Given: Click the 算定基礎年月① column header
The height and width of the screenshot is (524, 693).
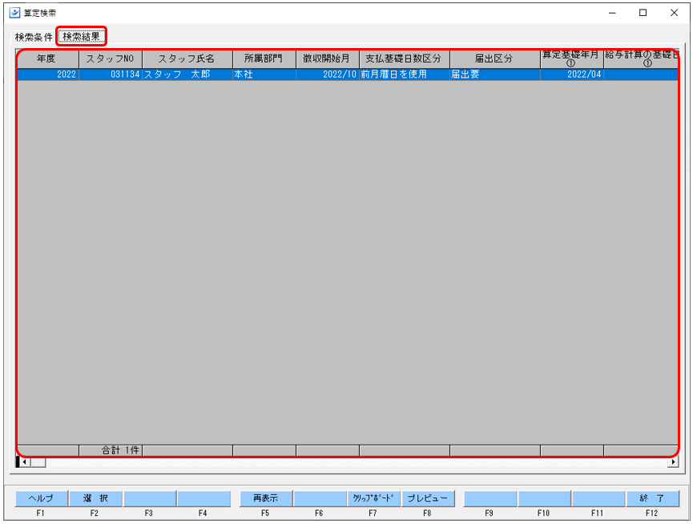Looking at the screenshot, I should pos(571,58).
